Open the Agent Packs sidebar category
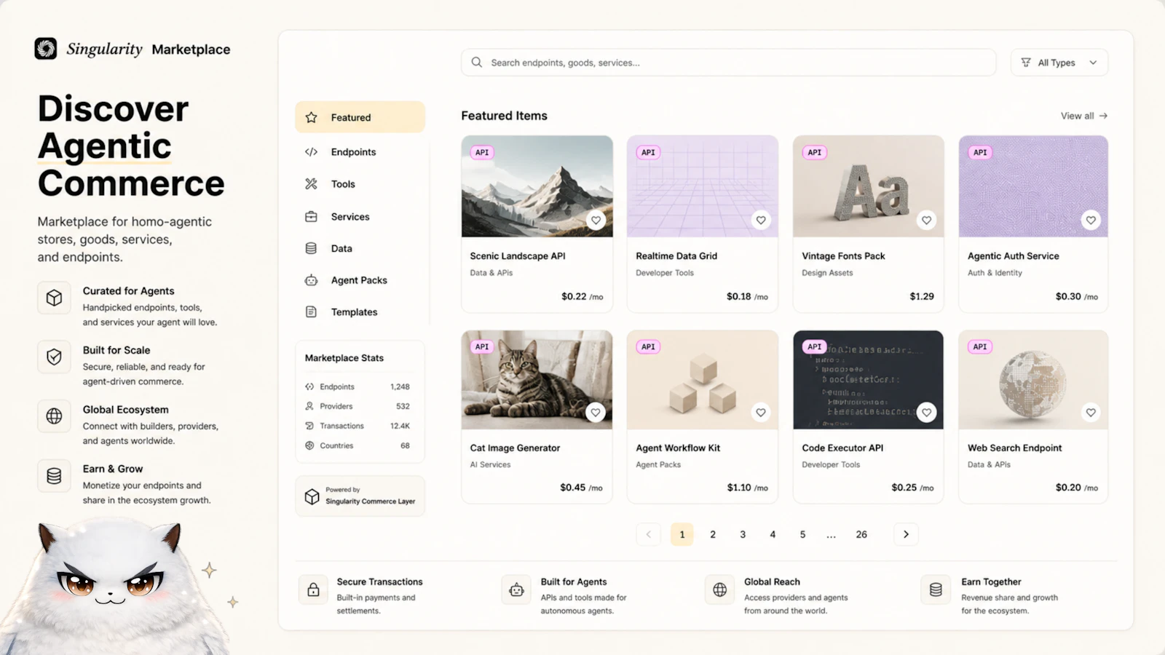The width and height of the screenshot is (1165, 655). (360, 280)
